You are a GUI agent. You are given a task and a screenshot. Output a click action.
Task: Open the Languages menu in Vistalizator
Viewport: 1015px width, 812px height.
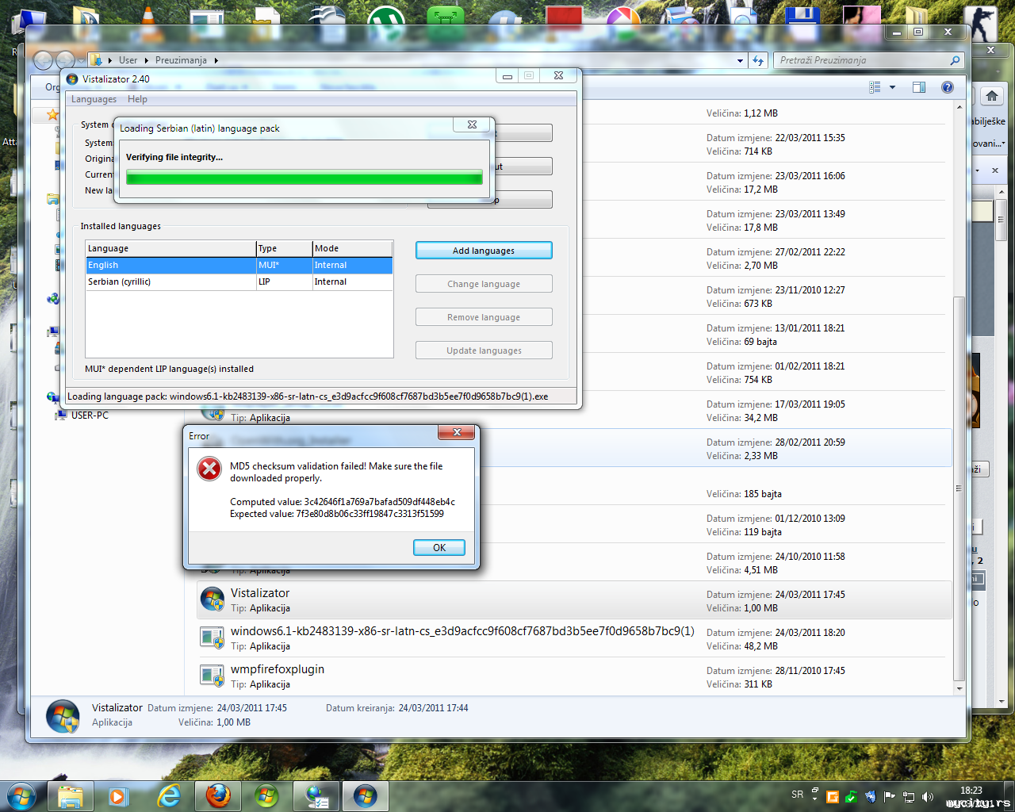(94, 99)
